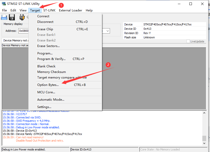Click the Save floppy disk toolbar icon
This screenshot has width=210, height=152.
coord(12,17)
